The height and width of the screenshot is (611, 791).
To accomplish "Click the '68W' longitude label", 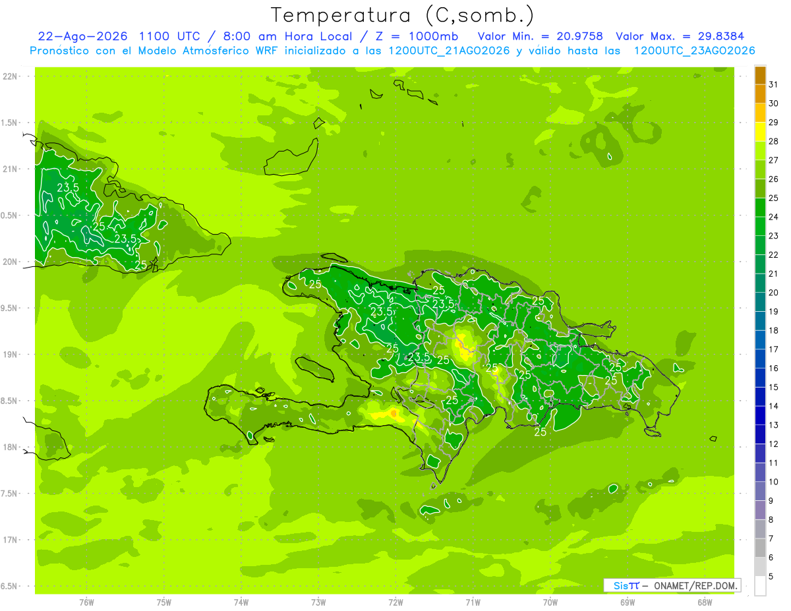I will tap(705, 602).
